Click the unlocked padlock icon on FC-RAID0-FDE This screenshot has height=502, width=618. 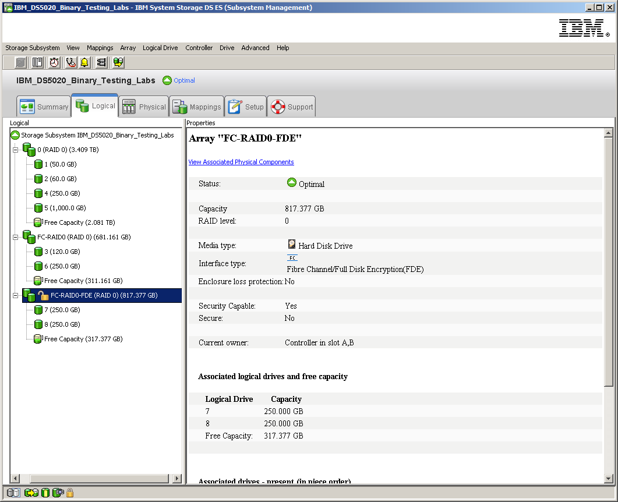point(43,295)
